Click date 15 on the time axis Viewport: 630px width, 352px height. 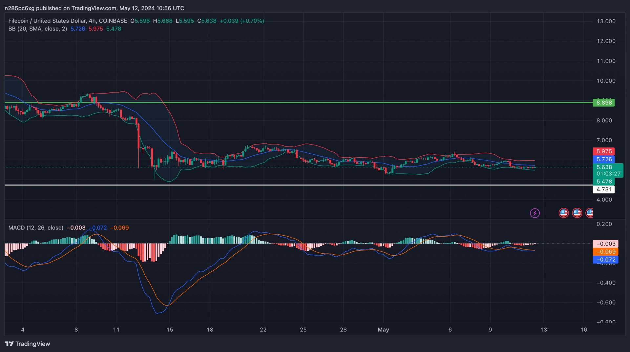tap(170, 330)
